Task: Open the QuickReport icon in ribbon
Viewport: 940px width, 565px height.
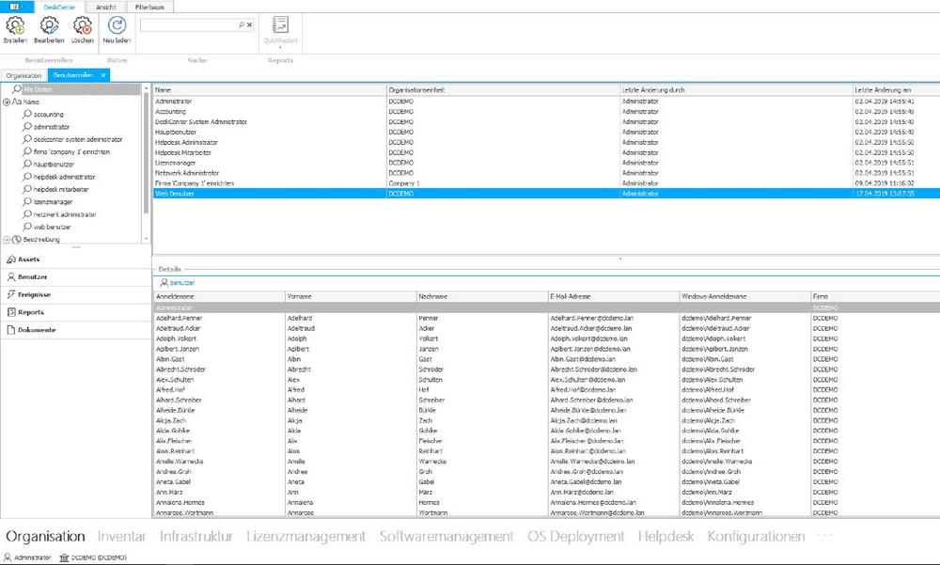Action: pos(280,26)
